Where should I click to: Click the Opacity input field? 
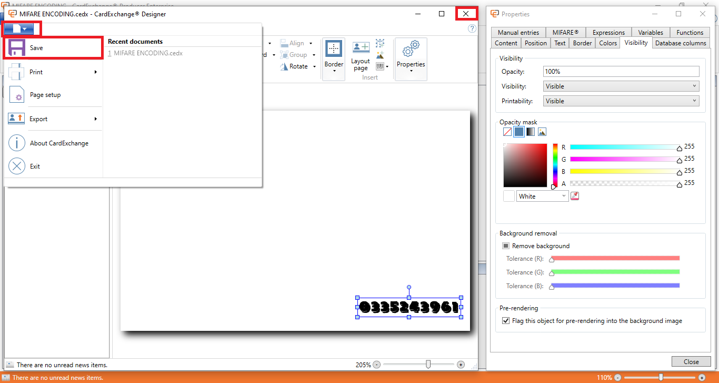point(621,72)
